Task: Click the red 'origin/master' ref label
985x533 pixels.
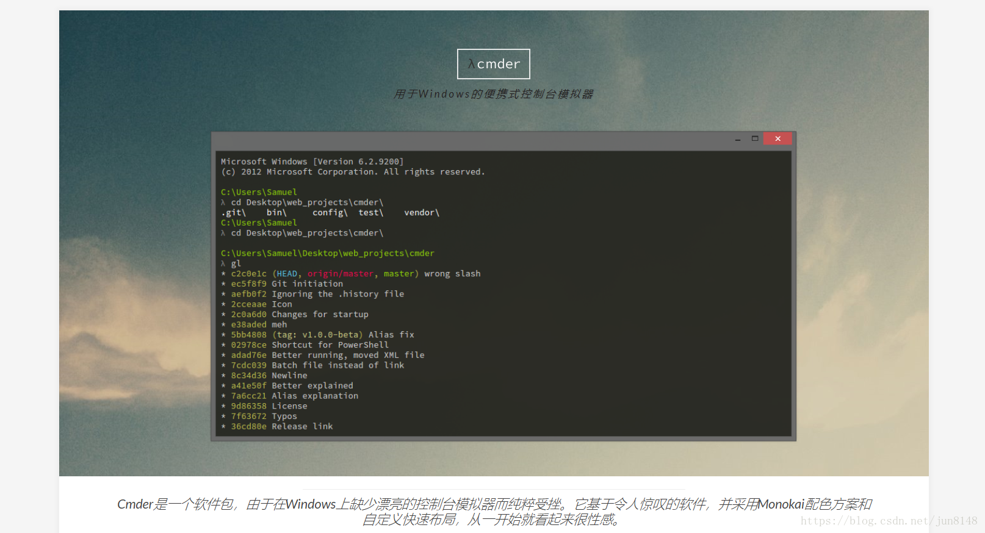Action: click(341, 274)
